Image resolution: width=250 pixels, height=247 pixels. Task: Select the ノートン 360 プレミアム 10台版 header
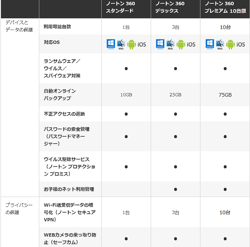(225, 7)
